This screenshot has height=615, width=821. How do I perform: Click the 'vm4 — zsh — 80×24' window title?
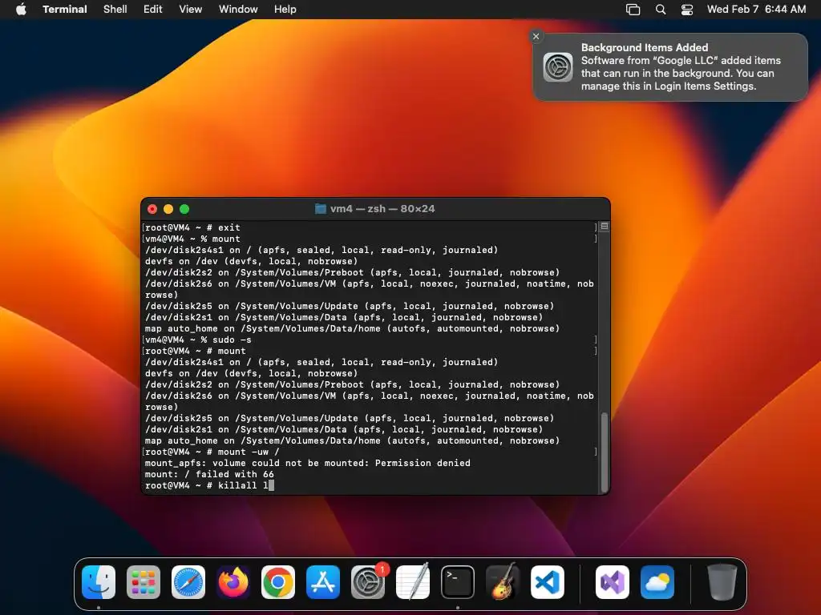click(x=382, y=209)
